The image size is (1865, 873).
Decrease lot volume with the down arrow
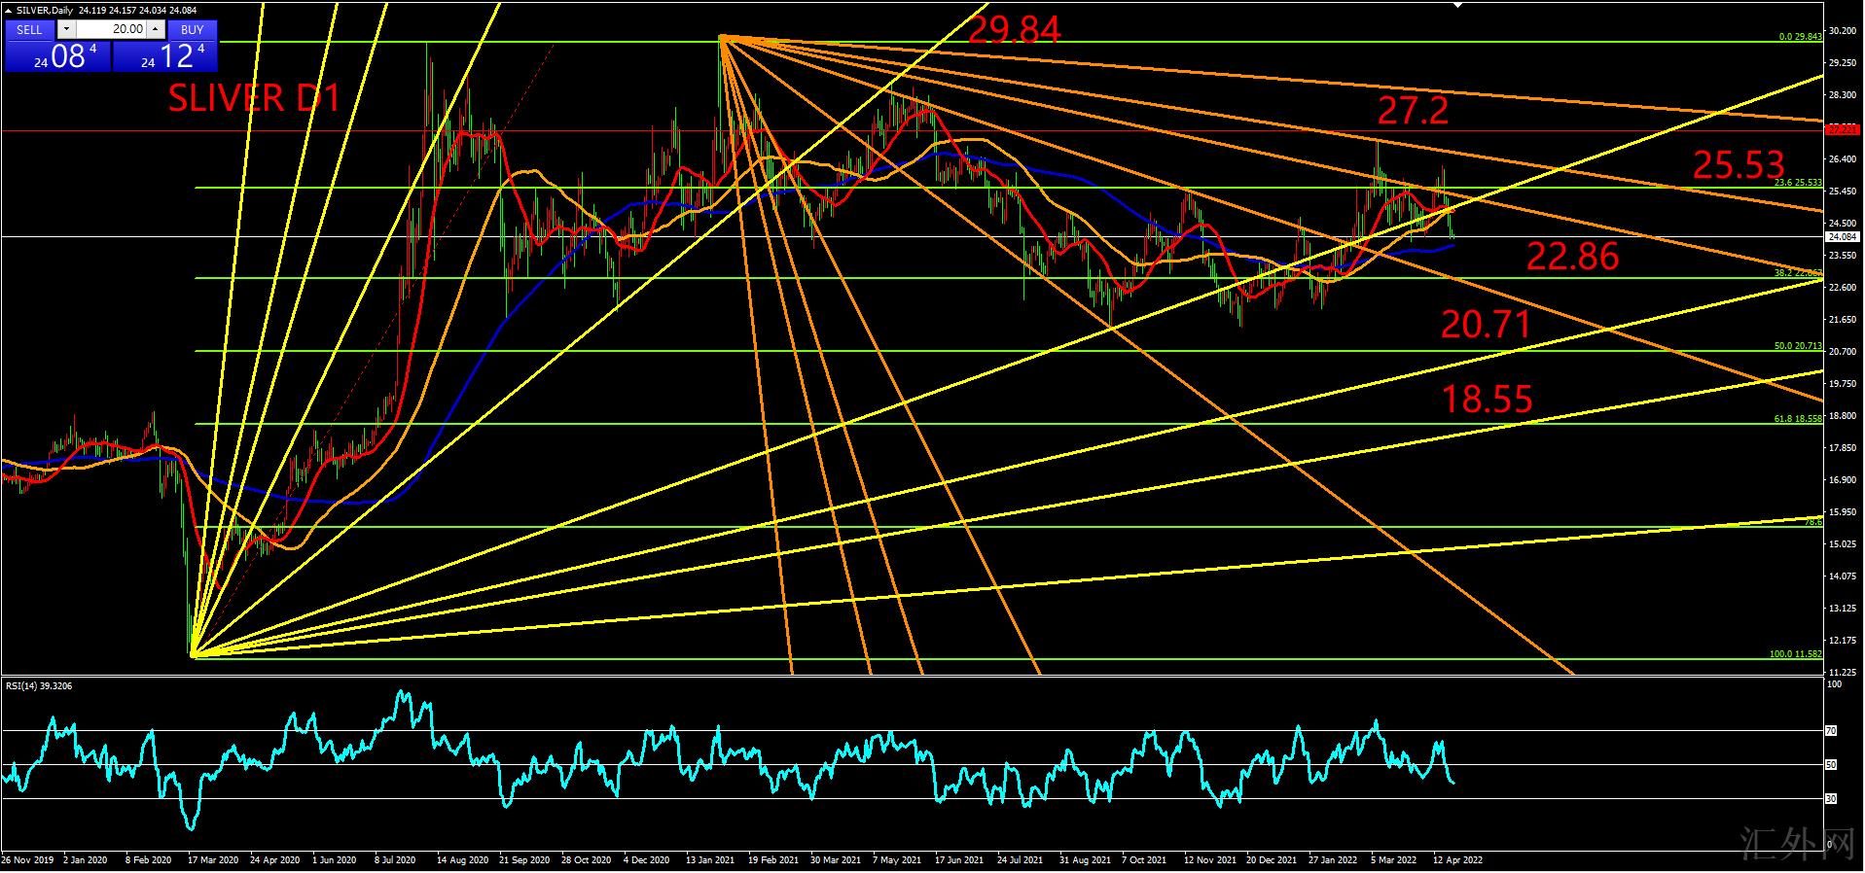66,29
